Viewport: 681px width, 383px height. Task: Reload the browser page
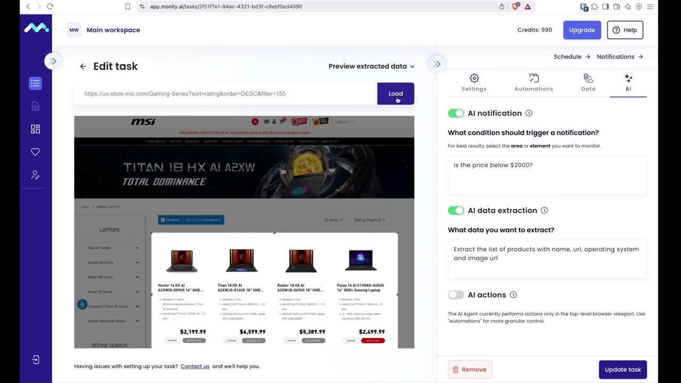pyautogui.click(x=50, y=6)
